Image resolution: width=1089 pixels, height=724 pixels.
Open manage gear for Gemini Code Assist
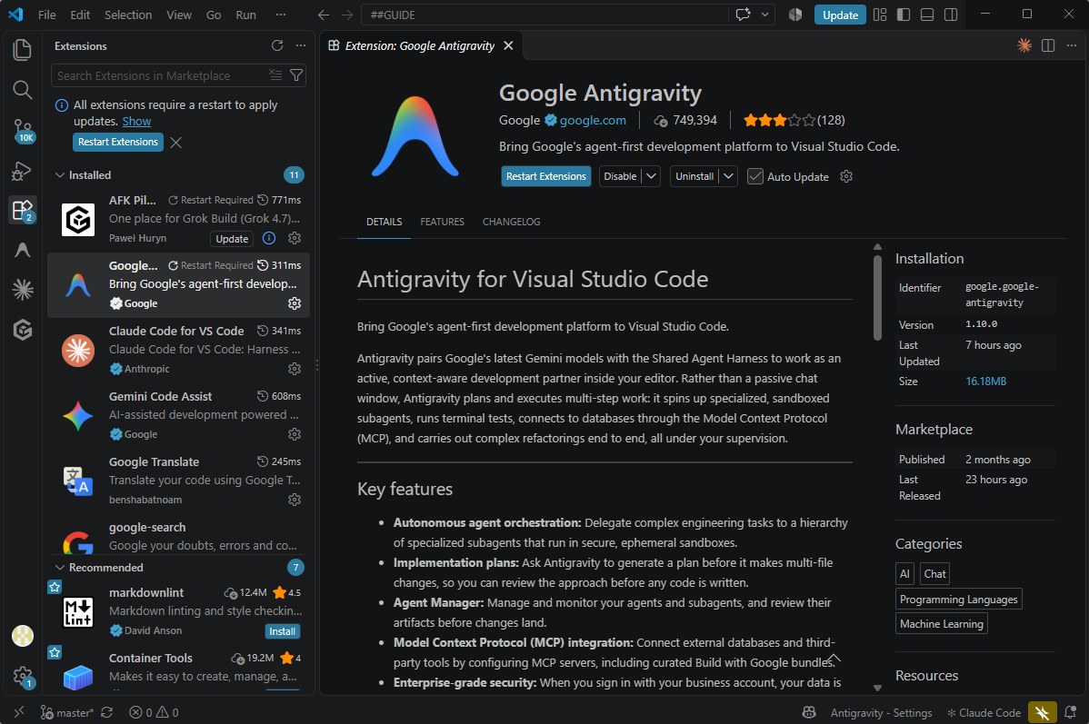(295, 434)
